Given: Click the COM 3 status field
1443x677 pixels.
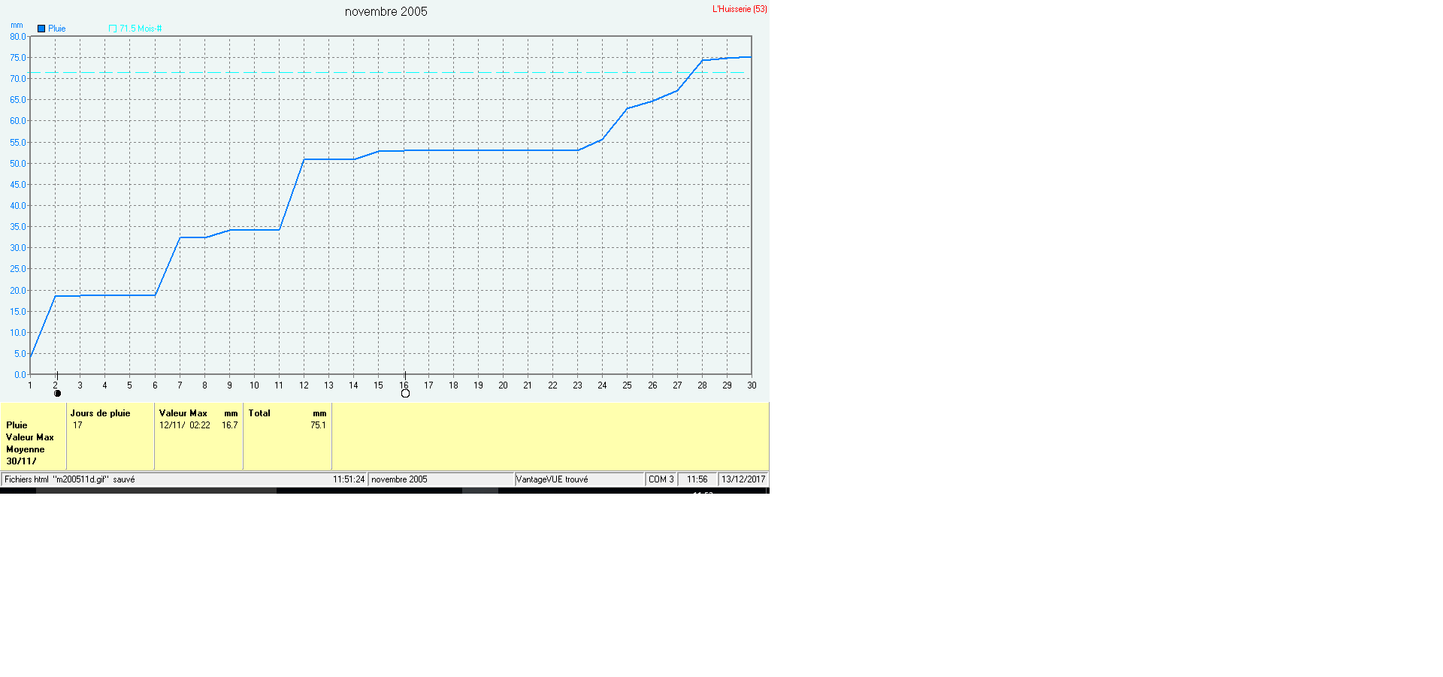Looking at the screenshot, I should point(661,479).
